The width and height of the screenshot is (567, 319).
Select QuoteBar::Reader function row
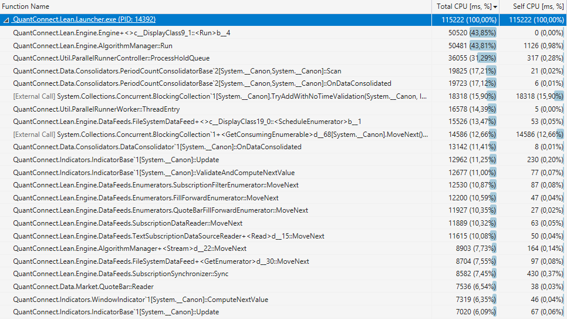(x=283, y=287)
